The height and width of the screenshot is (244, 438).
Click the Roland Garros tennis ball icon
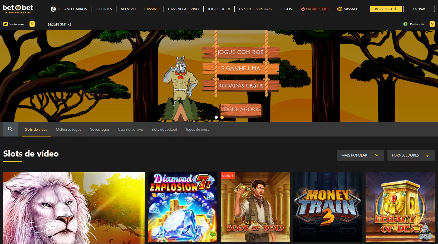click(53, 9)
